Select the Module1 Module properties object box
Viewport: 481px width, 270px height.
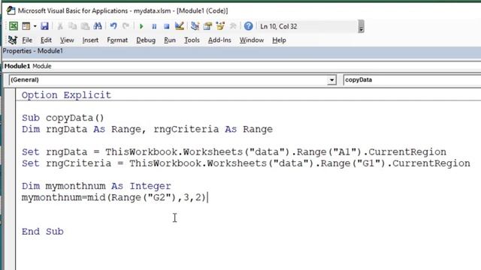pyautogui.click(x=242, y=66)
